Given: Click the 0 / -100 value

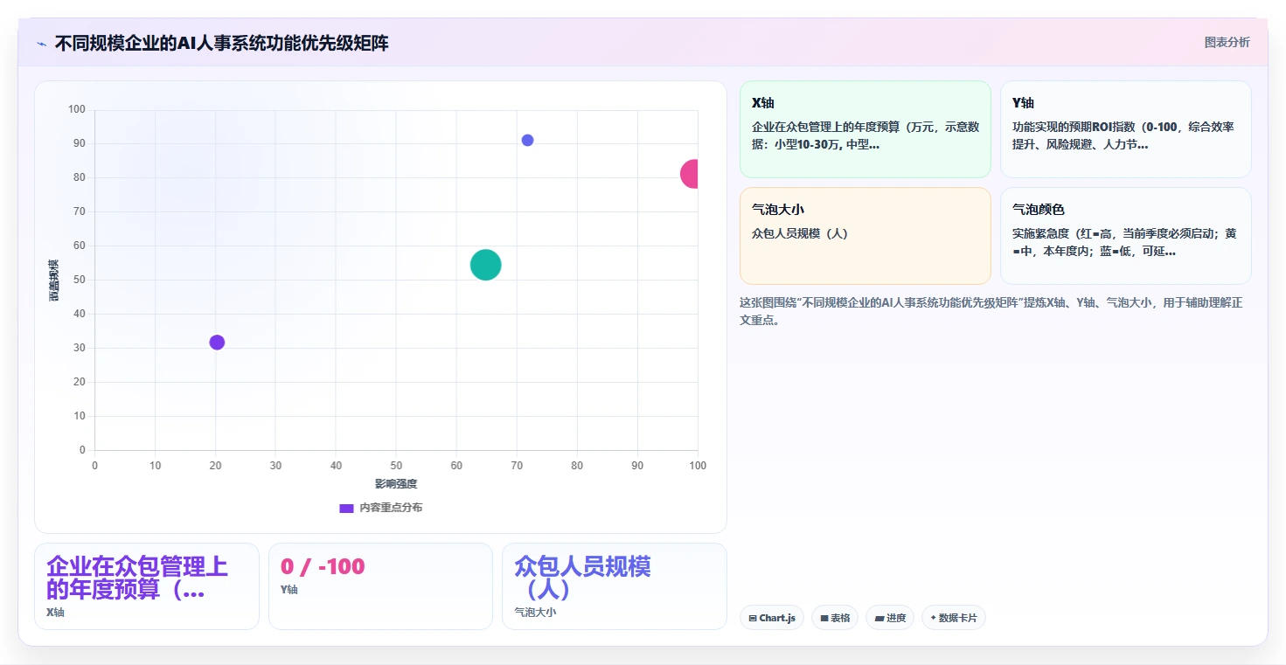Looking at the screenshot, I should point(323,566).
